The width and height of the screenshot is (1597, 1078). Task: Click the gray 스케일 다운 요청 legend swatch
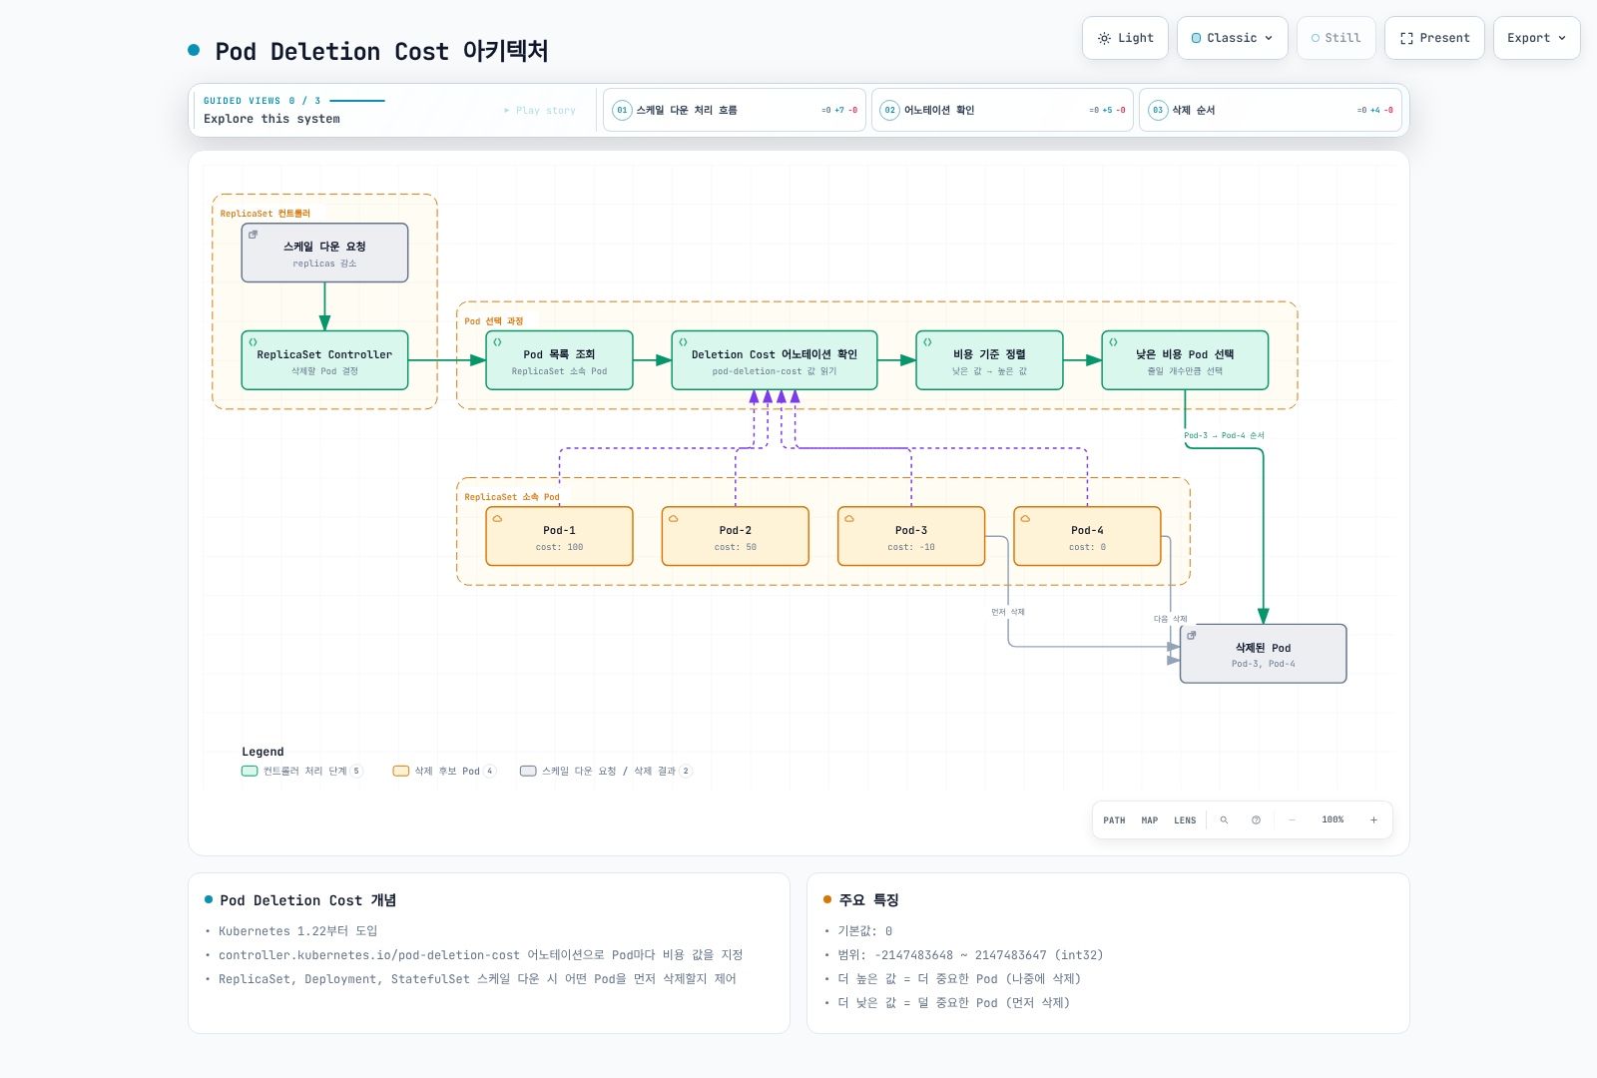528,771
